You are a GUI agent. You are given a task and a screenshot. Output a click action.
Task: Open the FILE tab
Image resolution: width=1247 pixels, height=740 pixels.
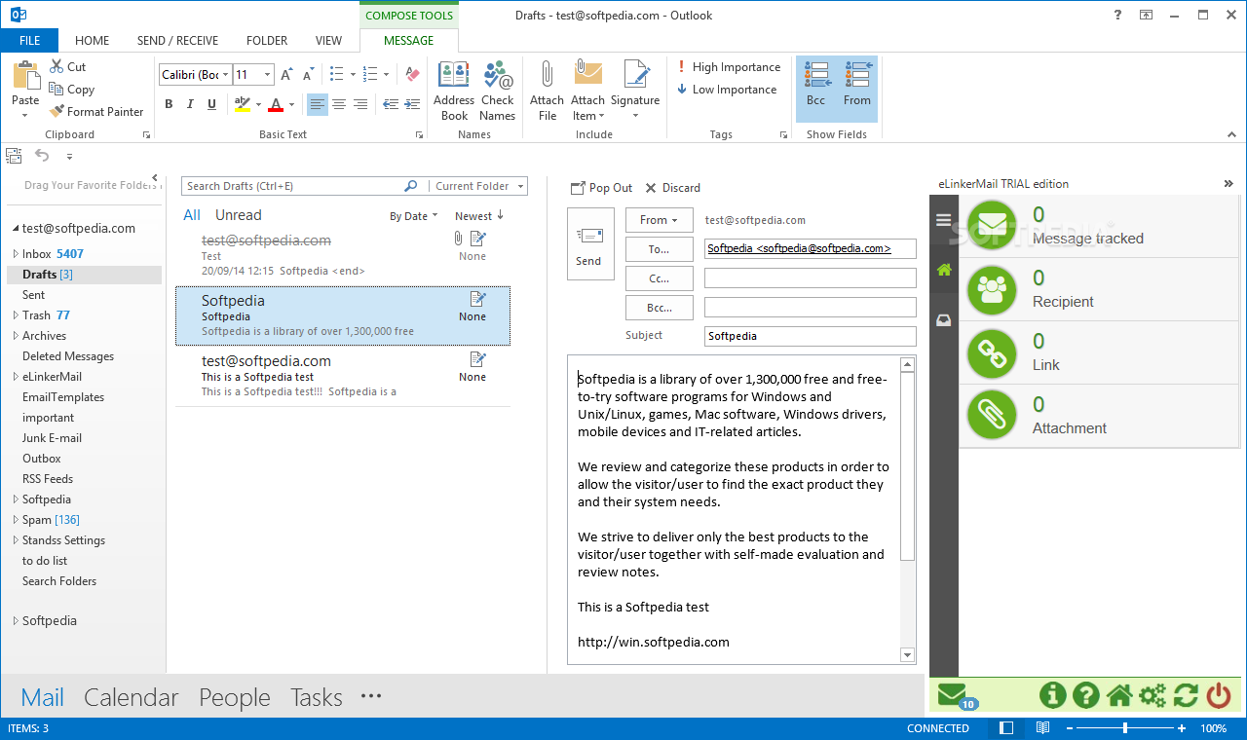(29, 41)
